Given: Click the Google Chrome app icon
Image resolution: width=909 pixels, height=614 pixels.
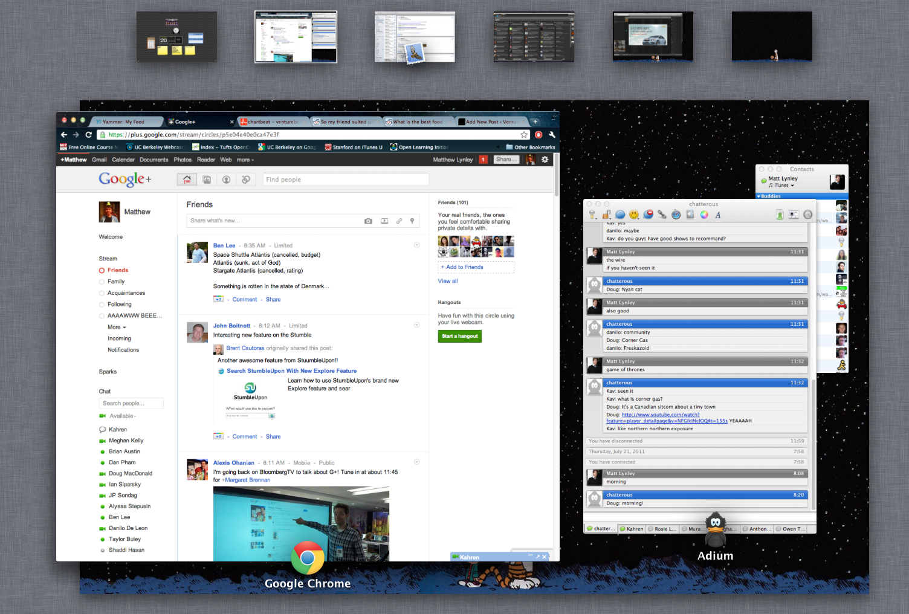Looking at the screenshot, I should click(x=308, y=557).
